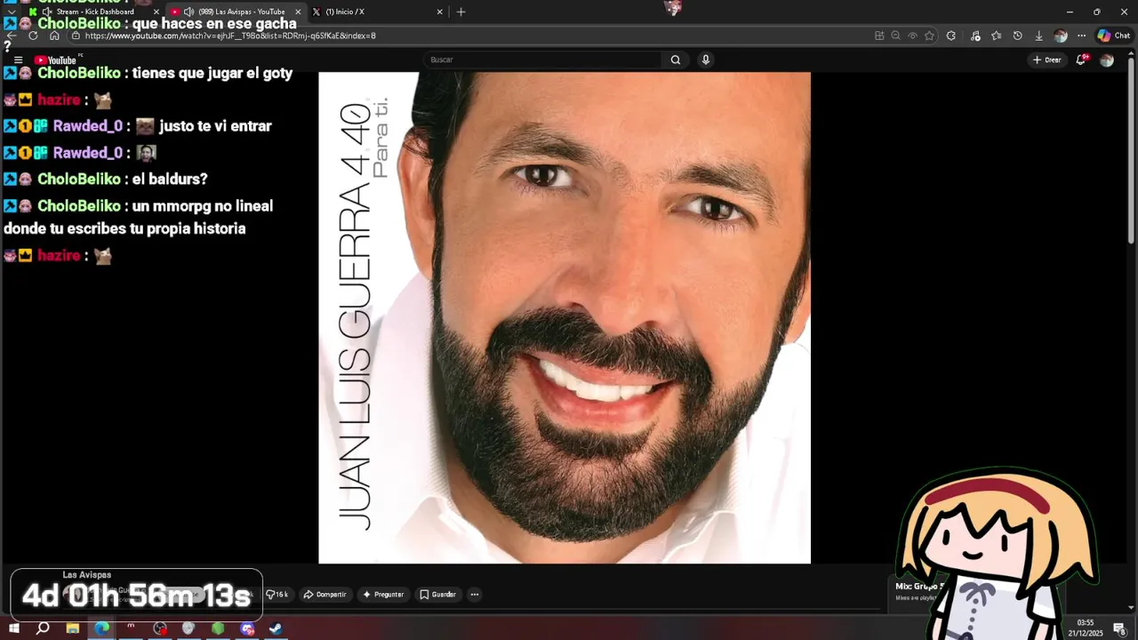Open the Mix playlist panel header

919,587
